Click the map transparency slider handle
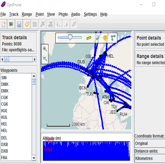The width and height of the screenshot is (165, 164). [70, 37]
